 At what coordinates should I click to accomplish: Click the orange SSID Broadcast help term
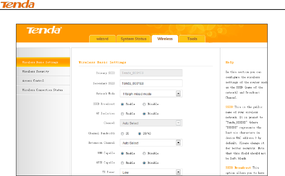click(x=239, y=168)
